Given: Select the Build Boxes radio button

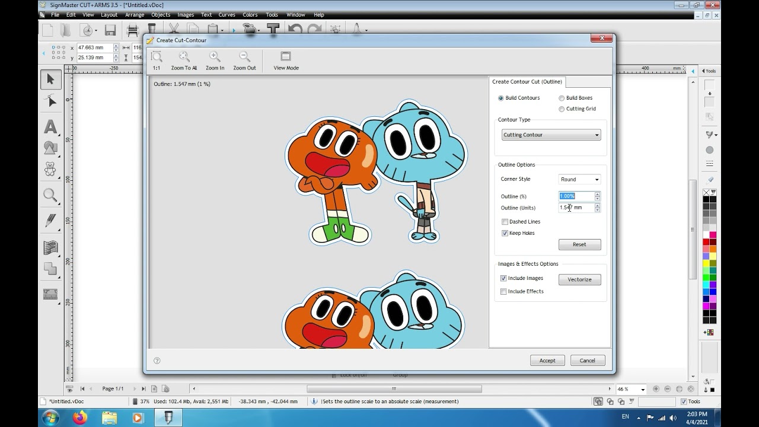Looking at the screenshot, I should 562,98.
